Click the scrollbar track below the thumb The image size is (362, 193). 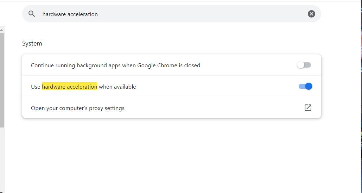coord(2,158)
